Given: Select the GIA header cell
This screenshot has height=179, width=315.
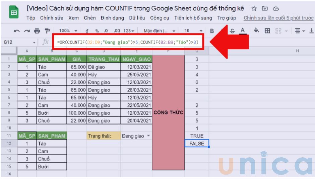Looking at the screenshot, I should point(77,59).
